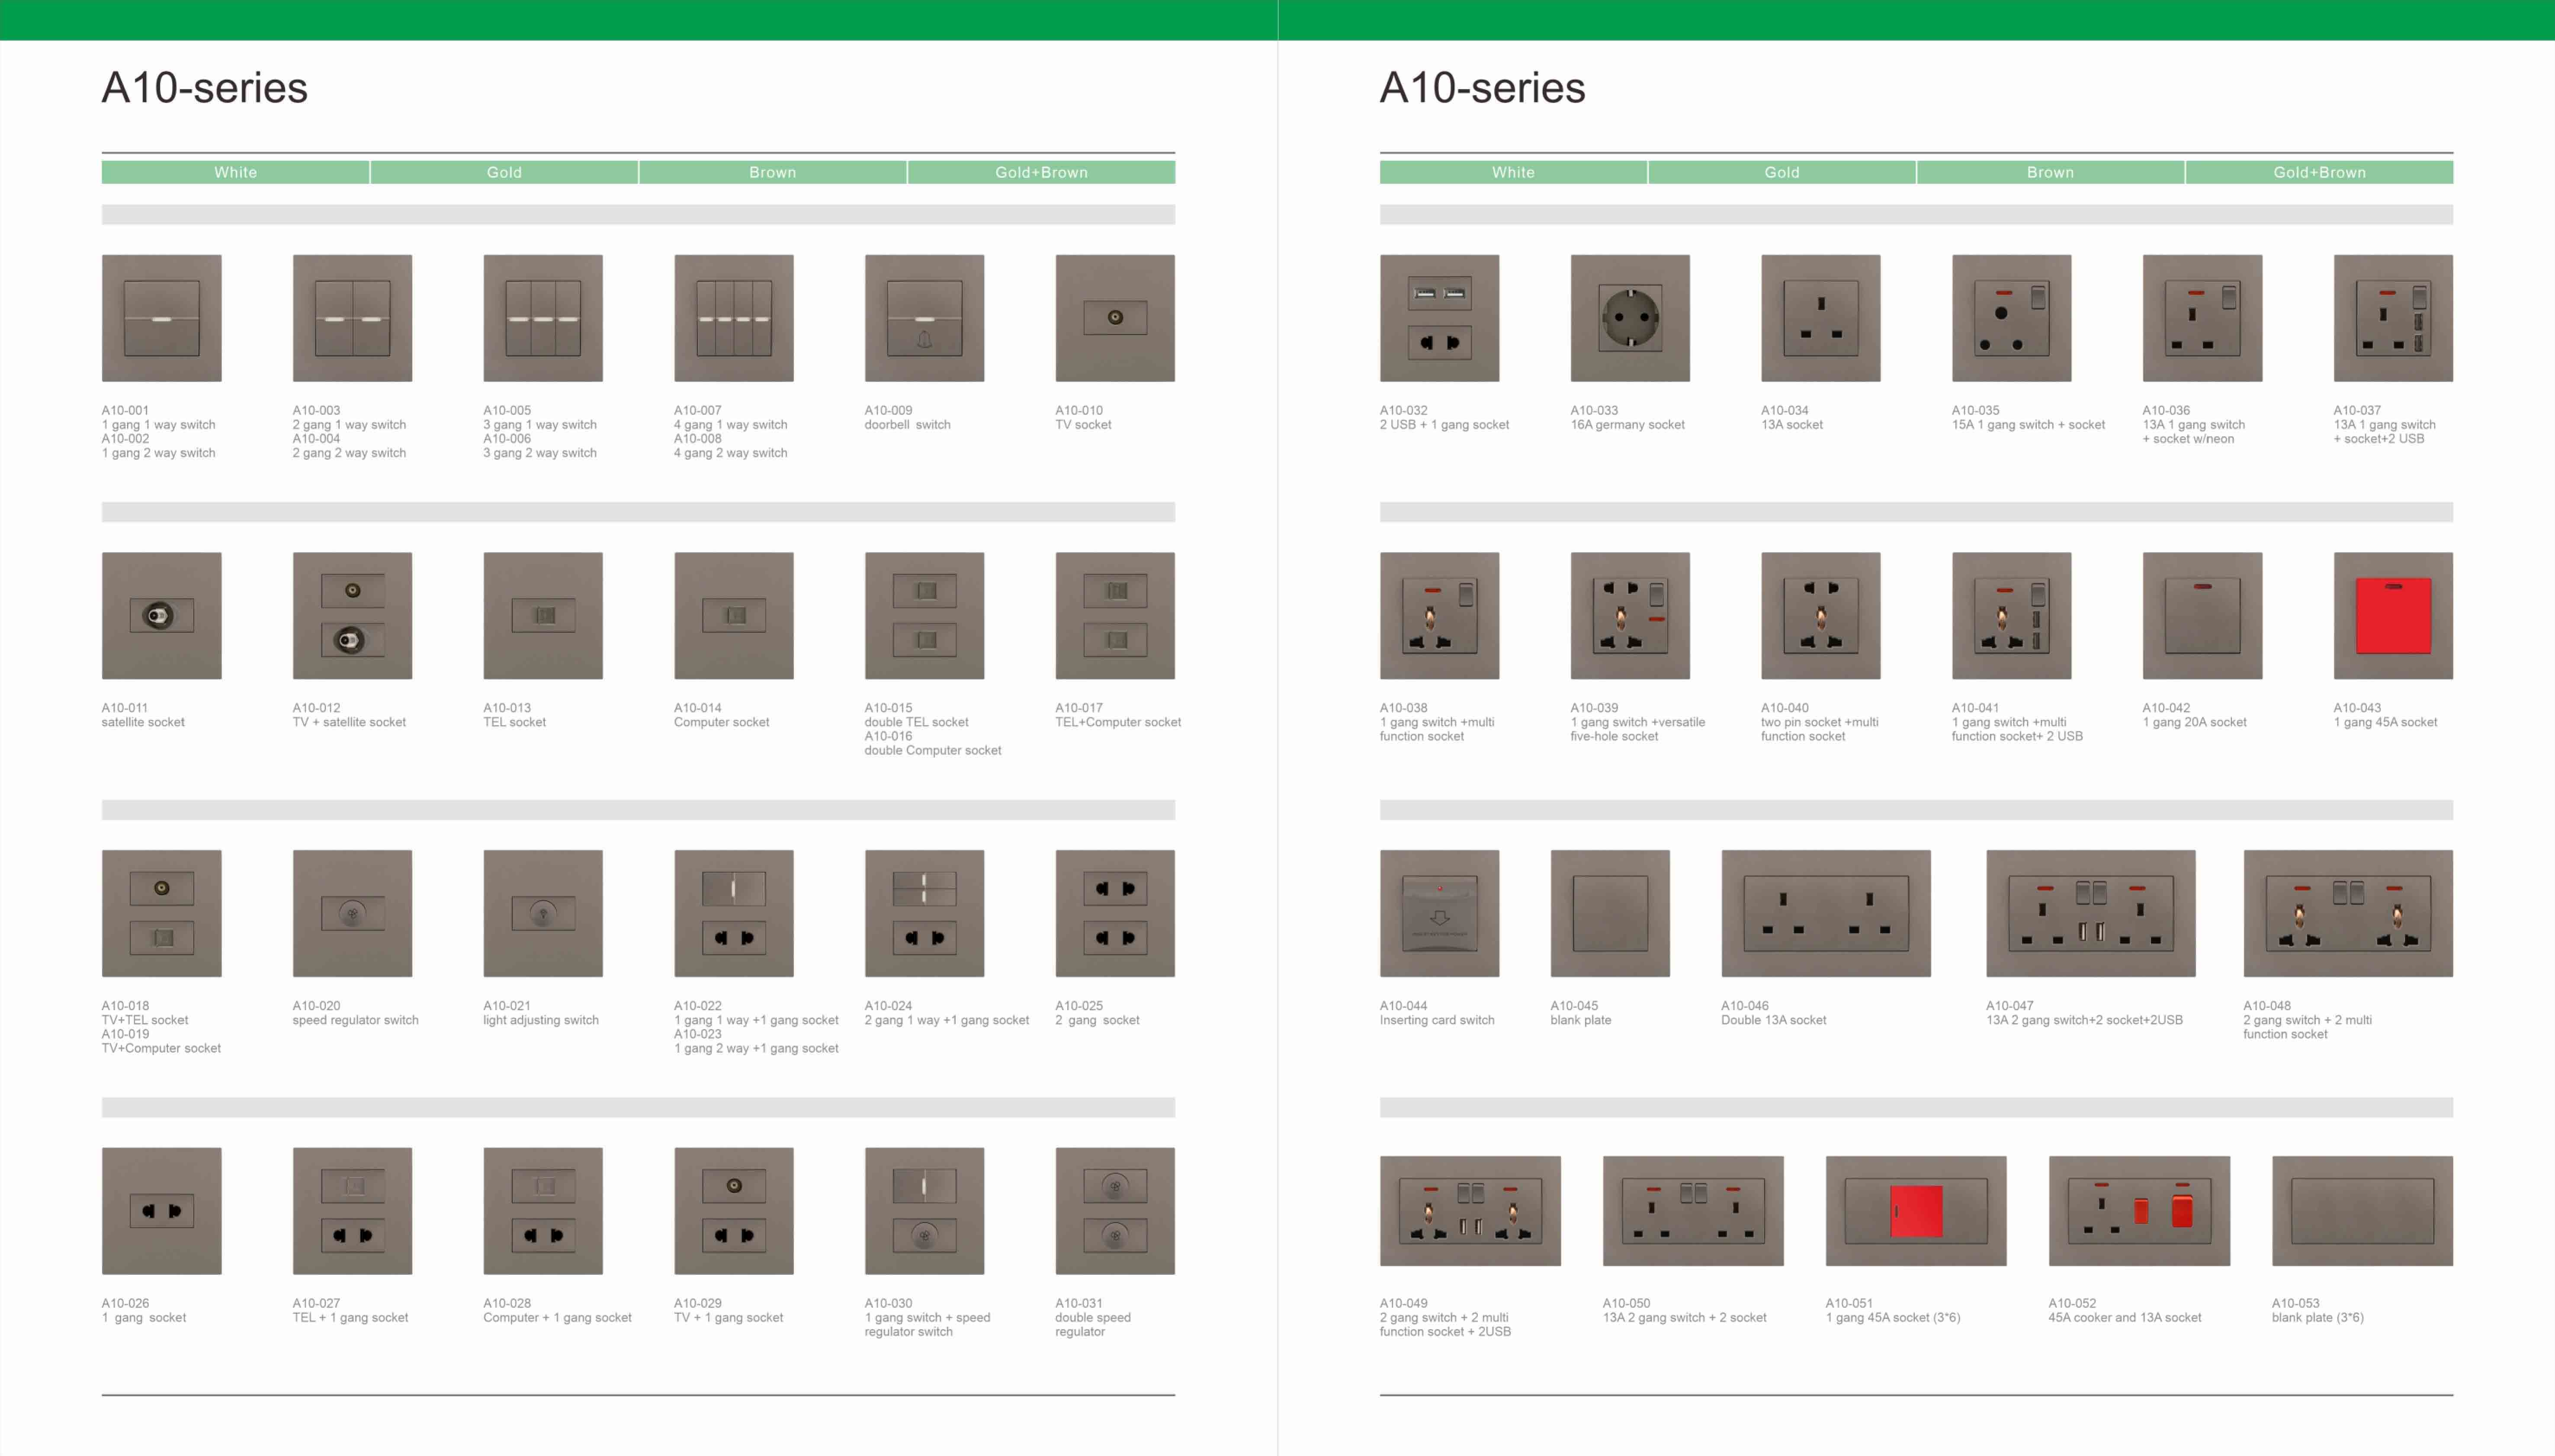Select the A10-035 15A switch socket image

[2012, 318]
